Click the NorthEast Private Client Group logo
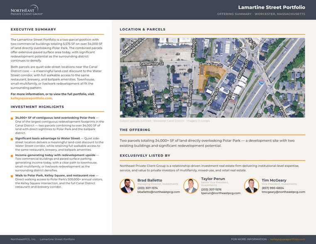316x244 pixels. pos(27,10)
